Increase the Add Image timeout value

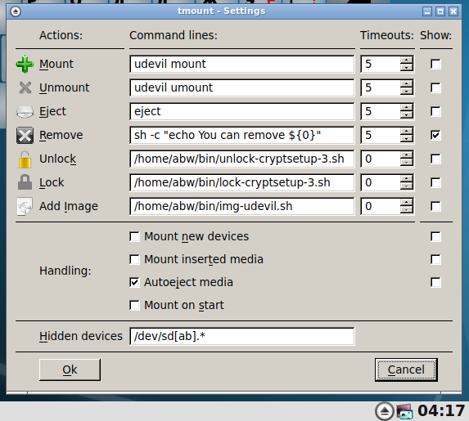click(406, 203)
